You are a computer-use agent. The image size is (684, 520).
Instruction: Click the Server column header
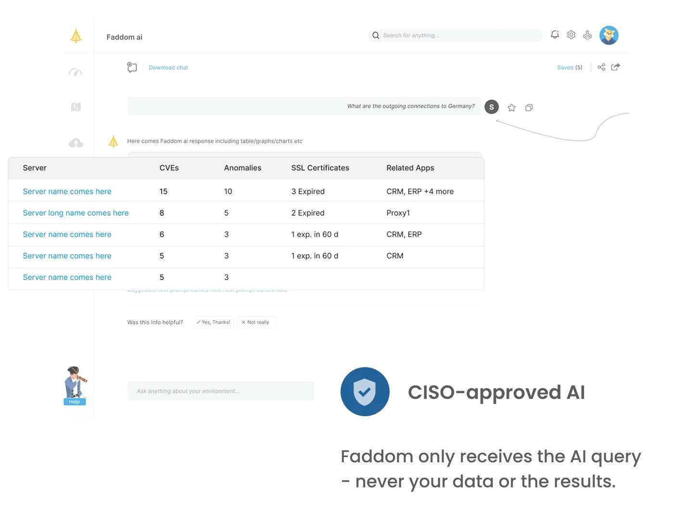[x=35, y=168]
